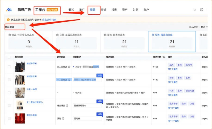Select the 食品-休闲食品商品库 card
The image size is (212, 129).
29,41
